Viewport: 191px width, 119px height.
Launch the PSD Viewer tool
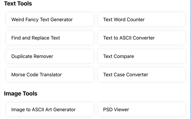(116, 109)
